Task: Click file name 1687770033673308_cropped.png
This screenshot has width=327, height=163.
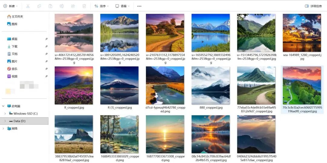Action: coord(165,158)
